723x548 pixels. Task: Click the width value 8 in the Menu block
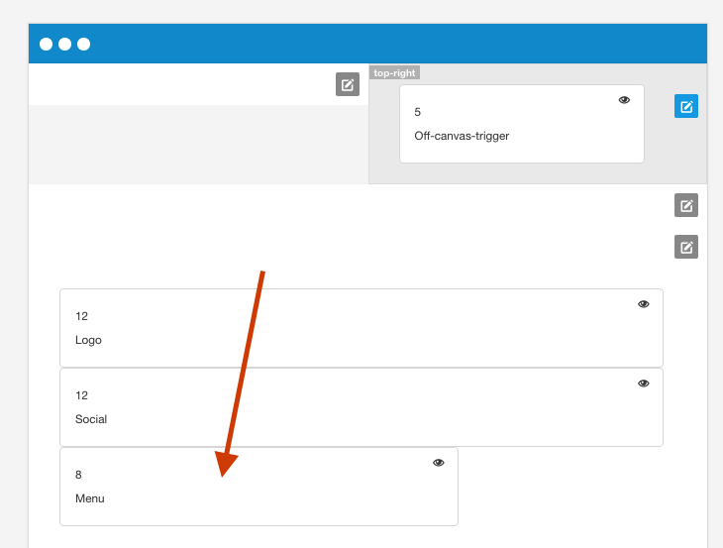tap(78, 475)
